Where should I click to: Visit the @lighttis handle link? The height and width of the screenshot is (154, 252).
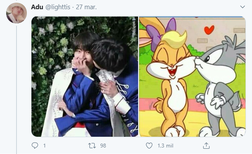[x=58, y=7]
